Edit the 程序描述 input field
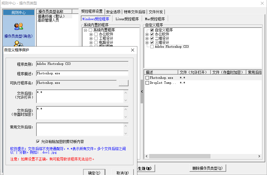The width and height of the screenshot is (267, 175). tap(82, 73)
